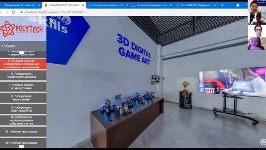Close the Тест 26.04.2021 Информатика tab

pyautogui.click(x=214, y=5)
